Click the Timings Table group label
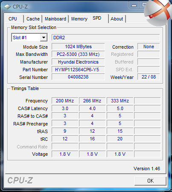 pyautogui.click(x=25, y=88)
